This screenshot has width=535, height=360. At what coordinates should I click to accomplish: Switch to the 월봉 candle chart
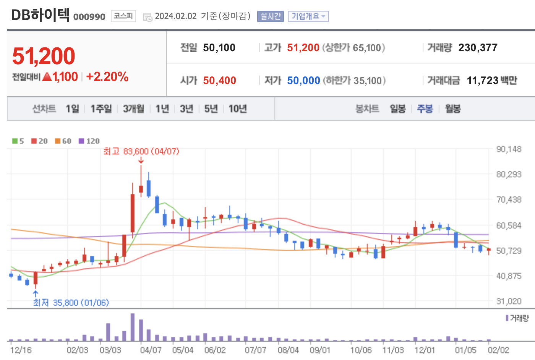[x=453, y=109]
